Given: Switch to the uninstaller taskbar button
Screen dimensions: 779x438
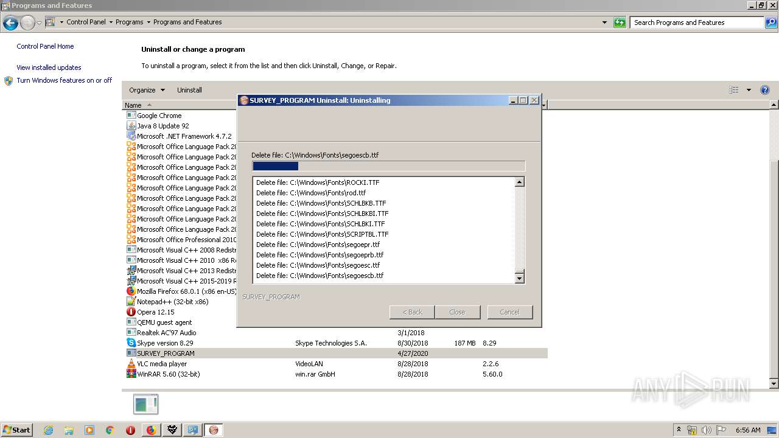Looking at the screenshot, I should tap(214, 430).
